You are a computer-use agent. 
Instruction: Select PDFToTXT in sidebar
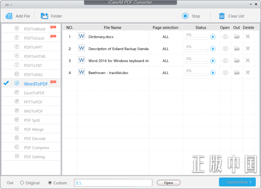point(31,65)
